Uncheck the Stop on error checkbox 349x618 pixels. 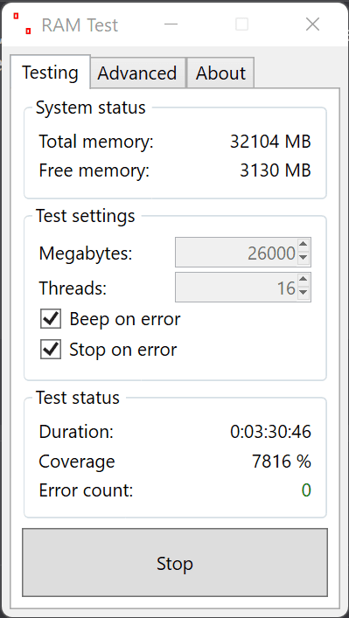[51, 350]
